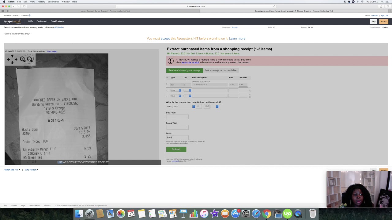Open Safari compass icon in dock
The image size is (392, 220).
coord(256,214)
